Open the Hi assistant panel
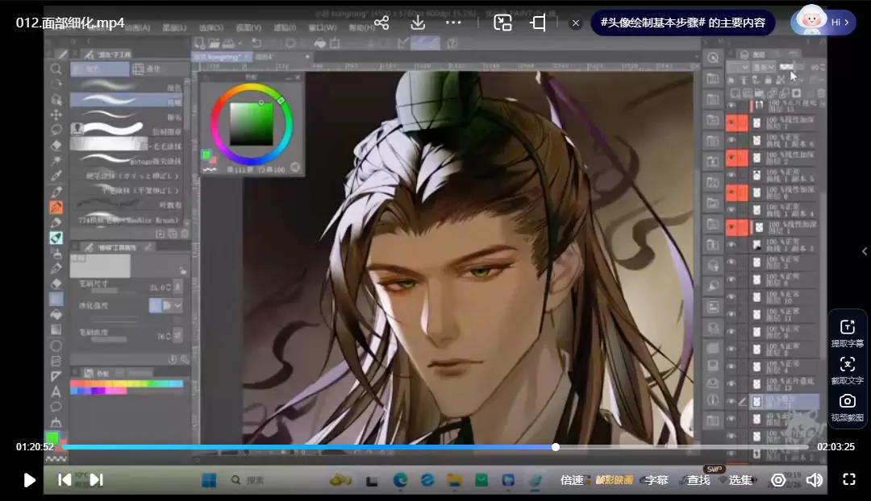Screen dimensions: 871x501 click(x=823, y=23)
